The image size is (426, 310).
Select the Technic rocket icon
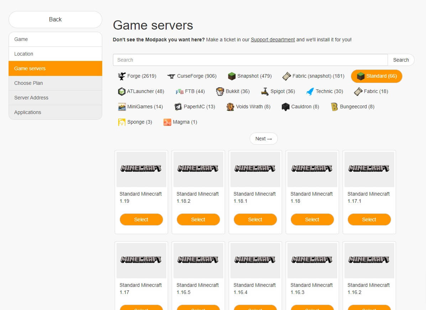point(310,92)
